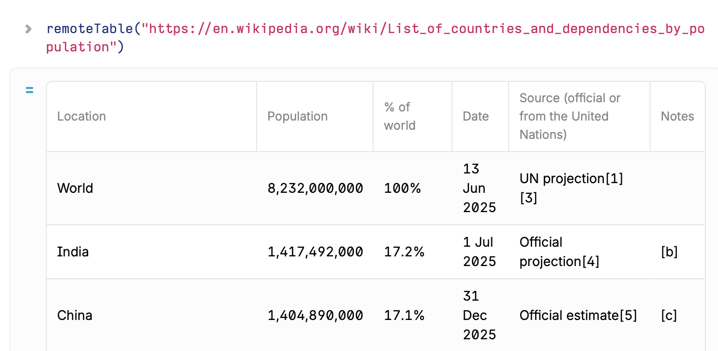Click the 17.1% value for China
The height and width of the screenshot is (351, 718).
404,315
